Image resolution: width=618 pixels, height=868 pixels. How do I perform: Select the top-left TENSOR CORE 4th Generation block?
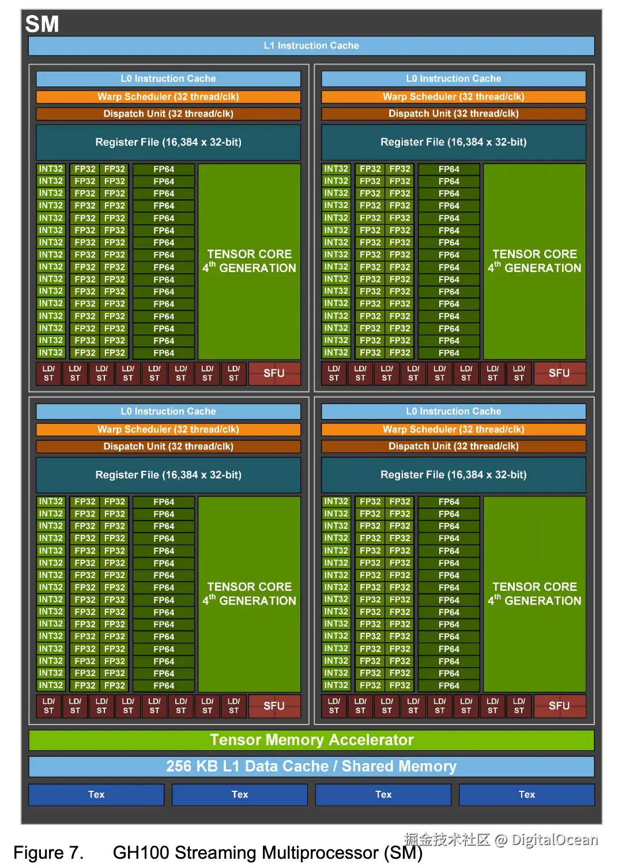(x=248, y=261)
